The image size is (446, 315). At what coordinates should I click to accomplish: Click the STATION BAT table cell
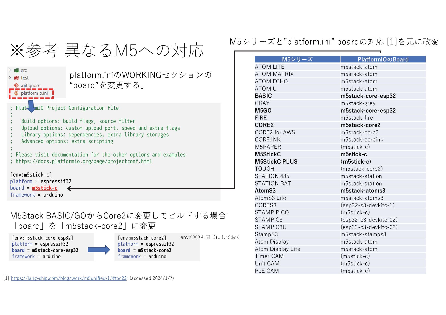click(297, 183)
